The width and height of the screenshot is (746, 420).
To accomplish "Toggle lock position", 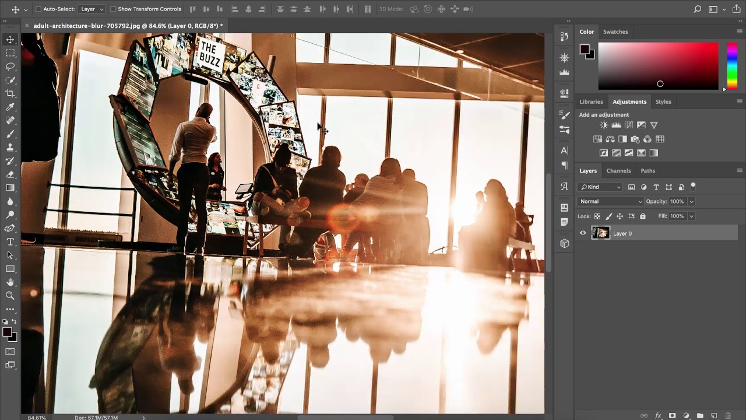I will [x=620, y=216].
